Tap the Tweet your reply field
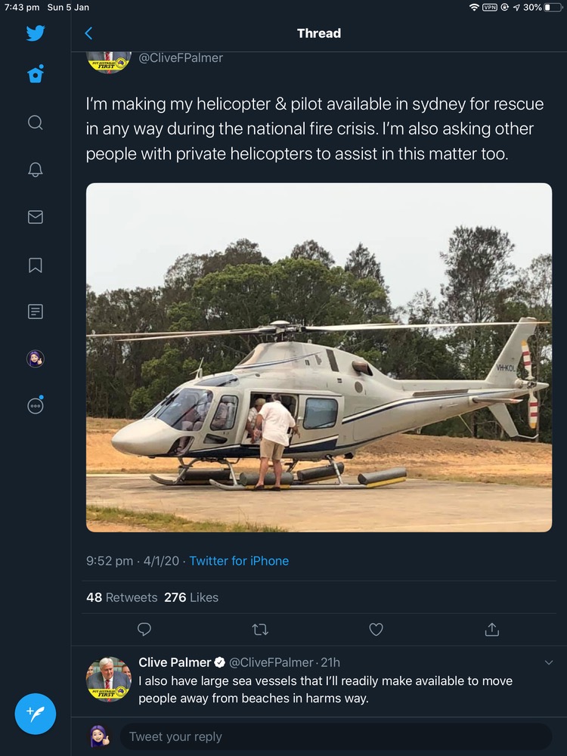This screenshot has width=567, height=756. point(333,736)
